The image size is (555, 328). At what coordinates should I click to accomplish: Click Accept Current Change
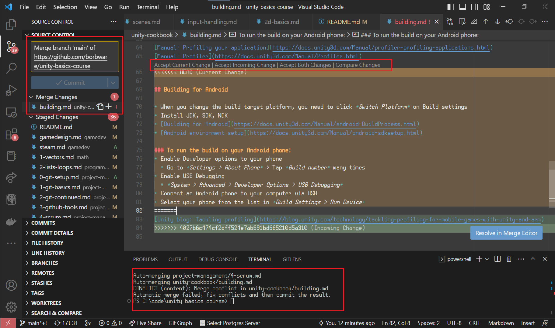pos(182,65)
